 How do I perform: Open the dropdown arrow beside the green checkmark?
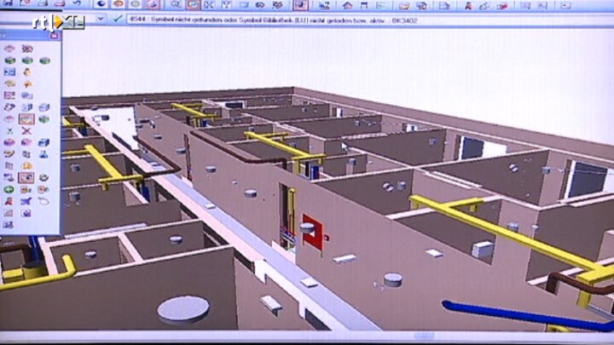pyautogui.click(x=101, y=19)
